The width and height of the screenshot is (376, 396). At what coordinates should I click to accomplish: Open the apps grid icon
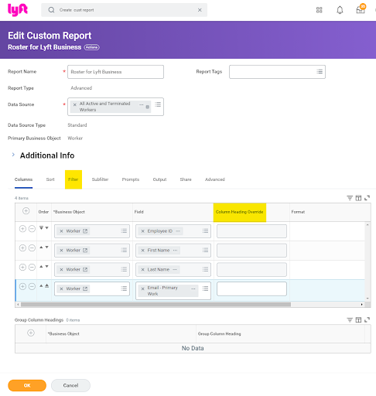[x=319, y=10]
